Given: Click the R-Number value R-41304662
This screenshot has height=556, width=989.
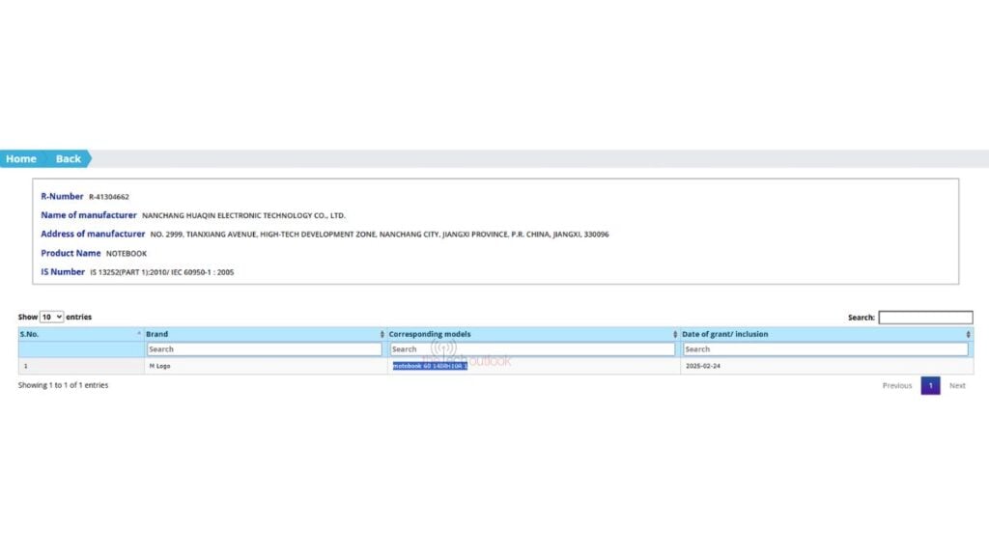Looking at the screenshot, I should tap(109, 197).
